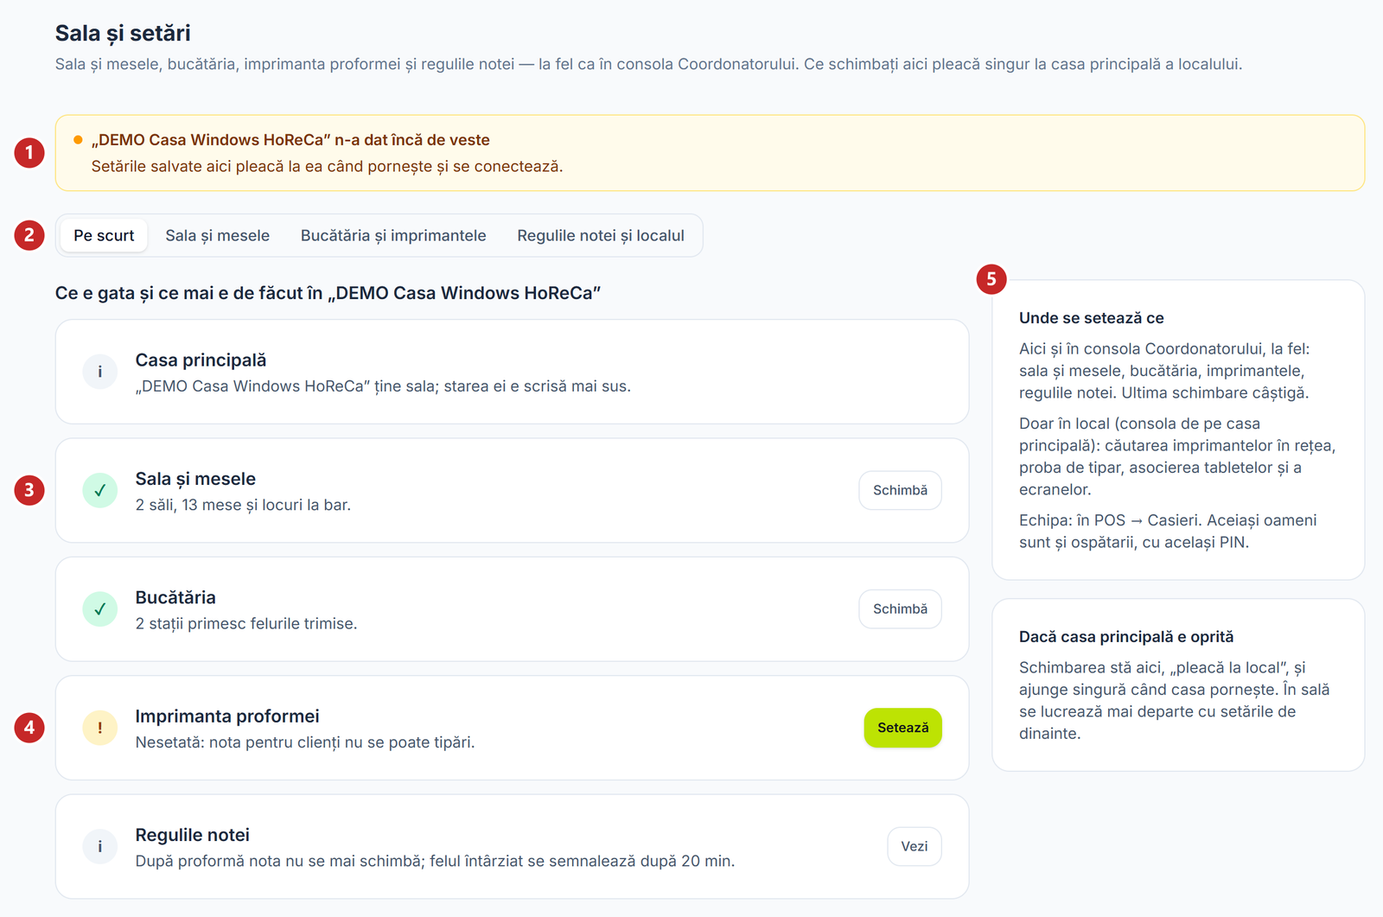Click text '2 stații primesc felurile trimise.'
Image resolution: width=1383 pixels, height=917 pixels.
(x=246, y=623)
